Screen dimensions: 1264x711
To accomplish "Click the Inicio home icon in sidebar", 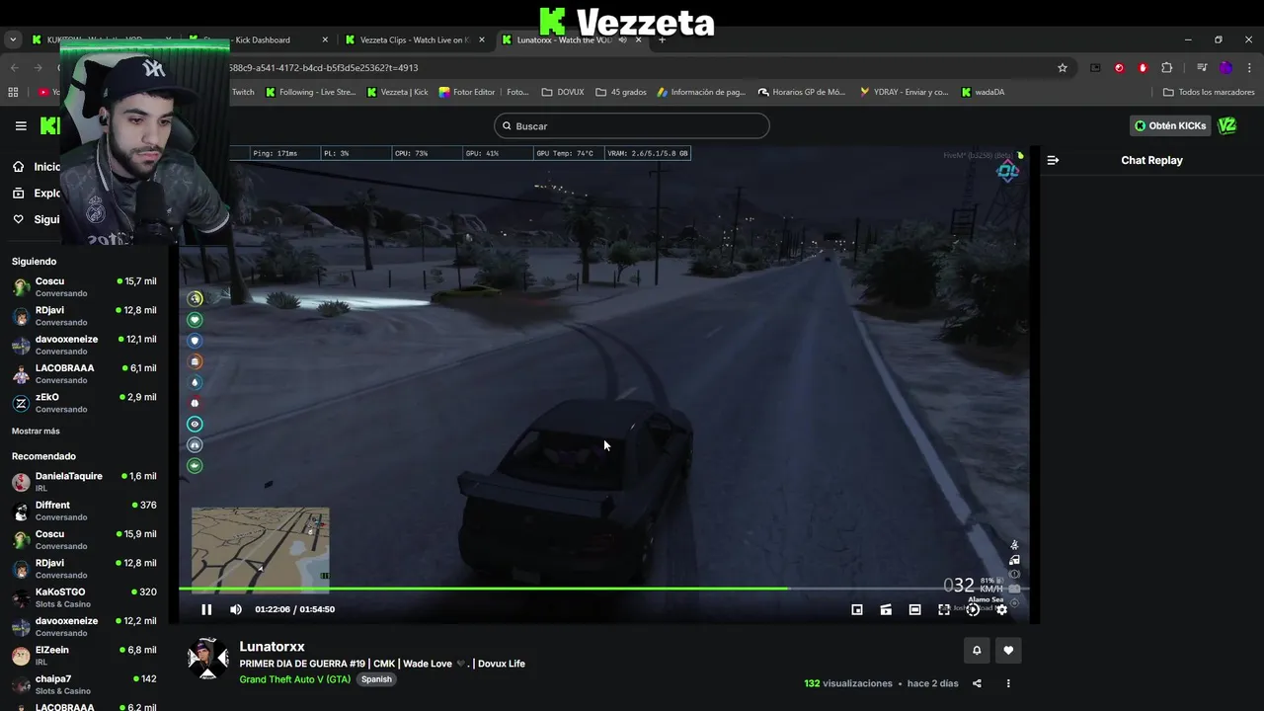I will (x=19, y=167).
